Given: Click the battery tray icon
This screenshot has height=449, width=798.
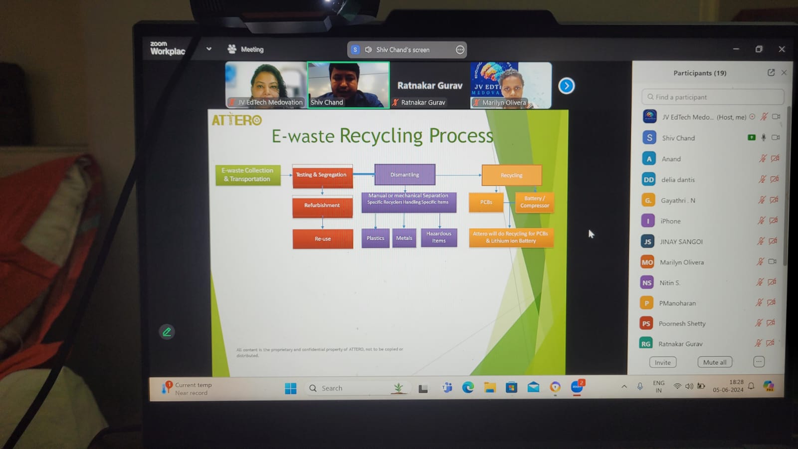Looking at the screenshot, I should click(701, 387).
